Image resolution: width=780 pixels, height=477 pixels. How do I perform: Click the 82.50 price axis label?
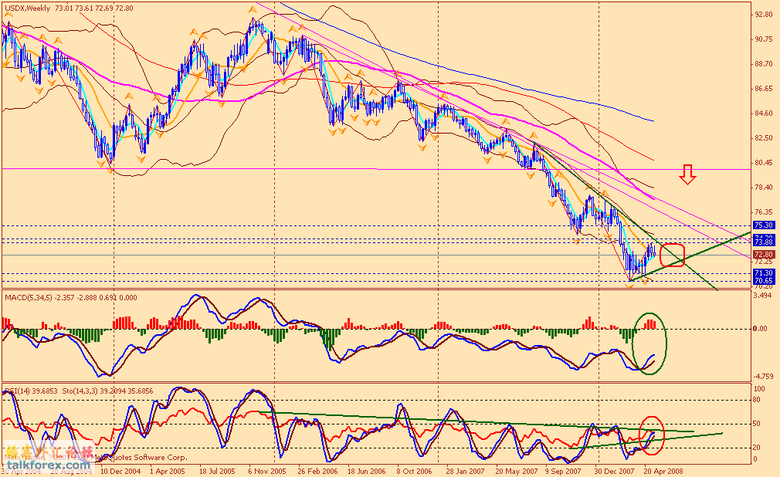point(764,138)
